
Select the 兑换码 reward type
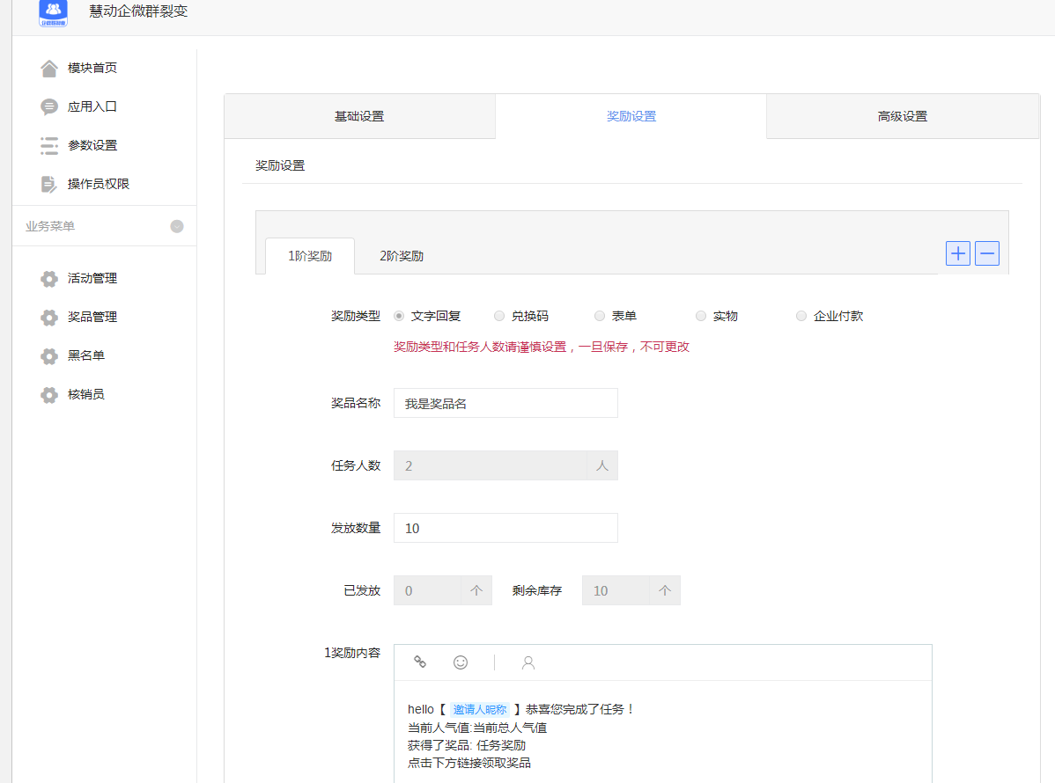pyautogui.click(x=499, y=315)
